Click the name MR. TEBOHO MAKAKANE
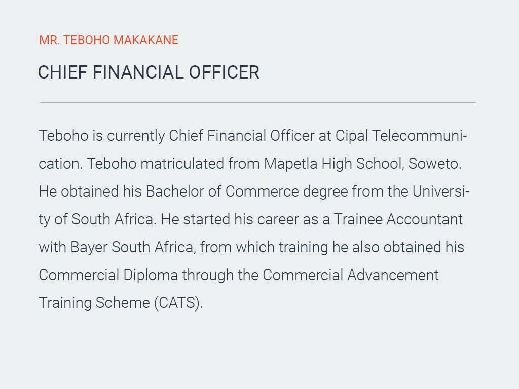 (108, 40)
